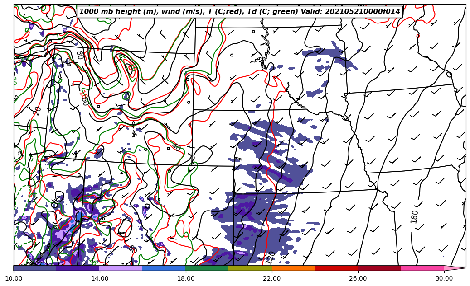Click the 14.00 colorbar tick label
470x286 pixels.
coord(100,278)
